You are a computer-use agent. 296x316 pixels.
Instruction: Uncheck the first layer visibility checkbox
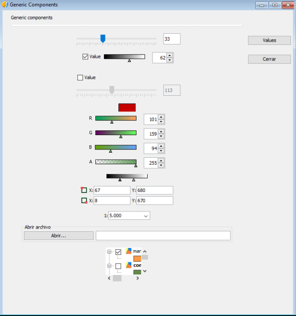coord(118,252)
